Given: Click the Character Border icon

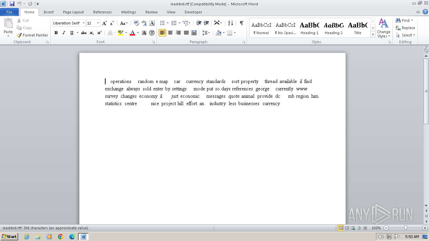Looking at the screenshot, I should pyautogui.click(x=152, y=23).
